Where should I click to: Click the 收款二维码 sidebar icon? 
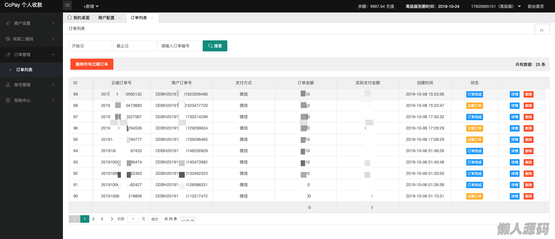pyautogui.click(x=8, y=39)
